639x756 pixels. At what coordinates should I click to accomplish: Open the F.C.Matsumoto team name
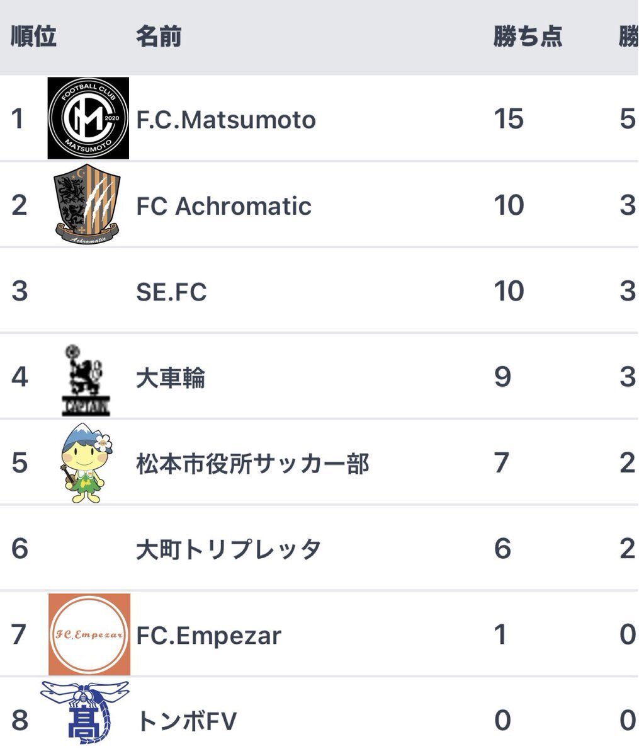pyautogui.click(x=226, y=120)
